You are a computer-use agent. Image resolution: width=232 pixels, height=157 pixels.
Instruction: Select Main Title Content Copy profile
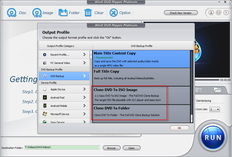141,59
